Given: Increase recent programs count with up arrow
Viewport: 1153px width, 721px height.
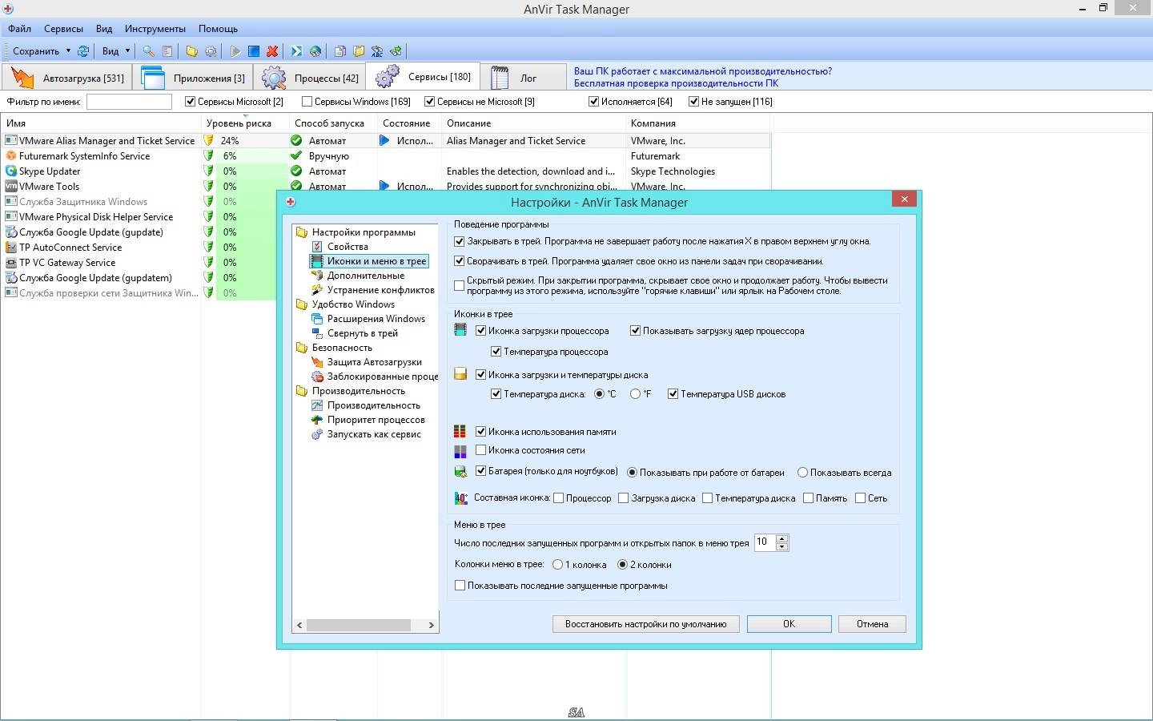Looking at the screenshot, I should (x=782, y=538).
